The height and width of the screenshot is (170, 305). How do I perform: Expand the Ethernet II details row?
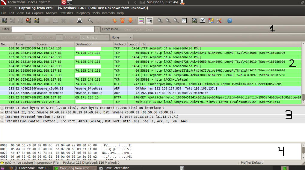(x=2, y=112)
